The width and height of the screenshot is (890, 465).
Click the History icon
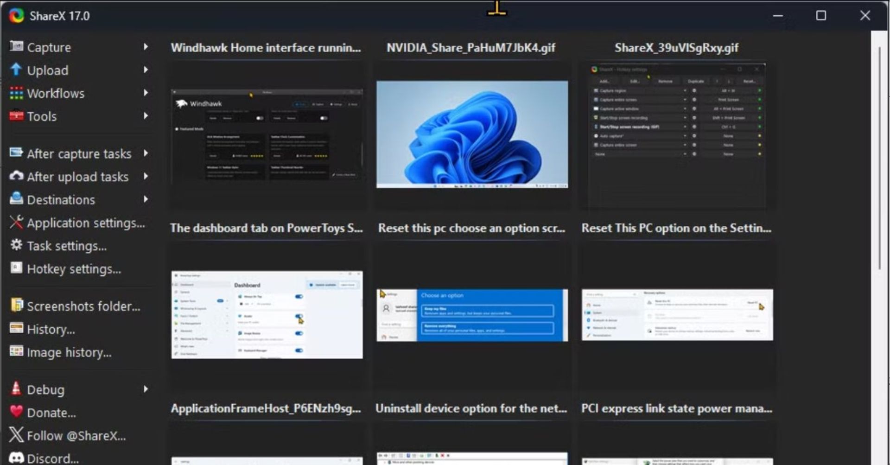(16, 328)
